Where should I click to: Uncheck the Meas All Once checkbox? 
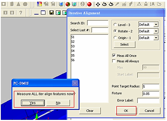114,55
